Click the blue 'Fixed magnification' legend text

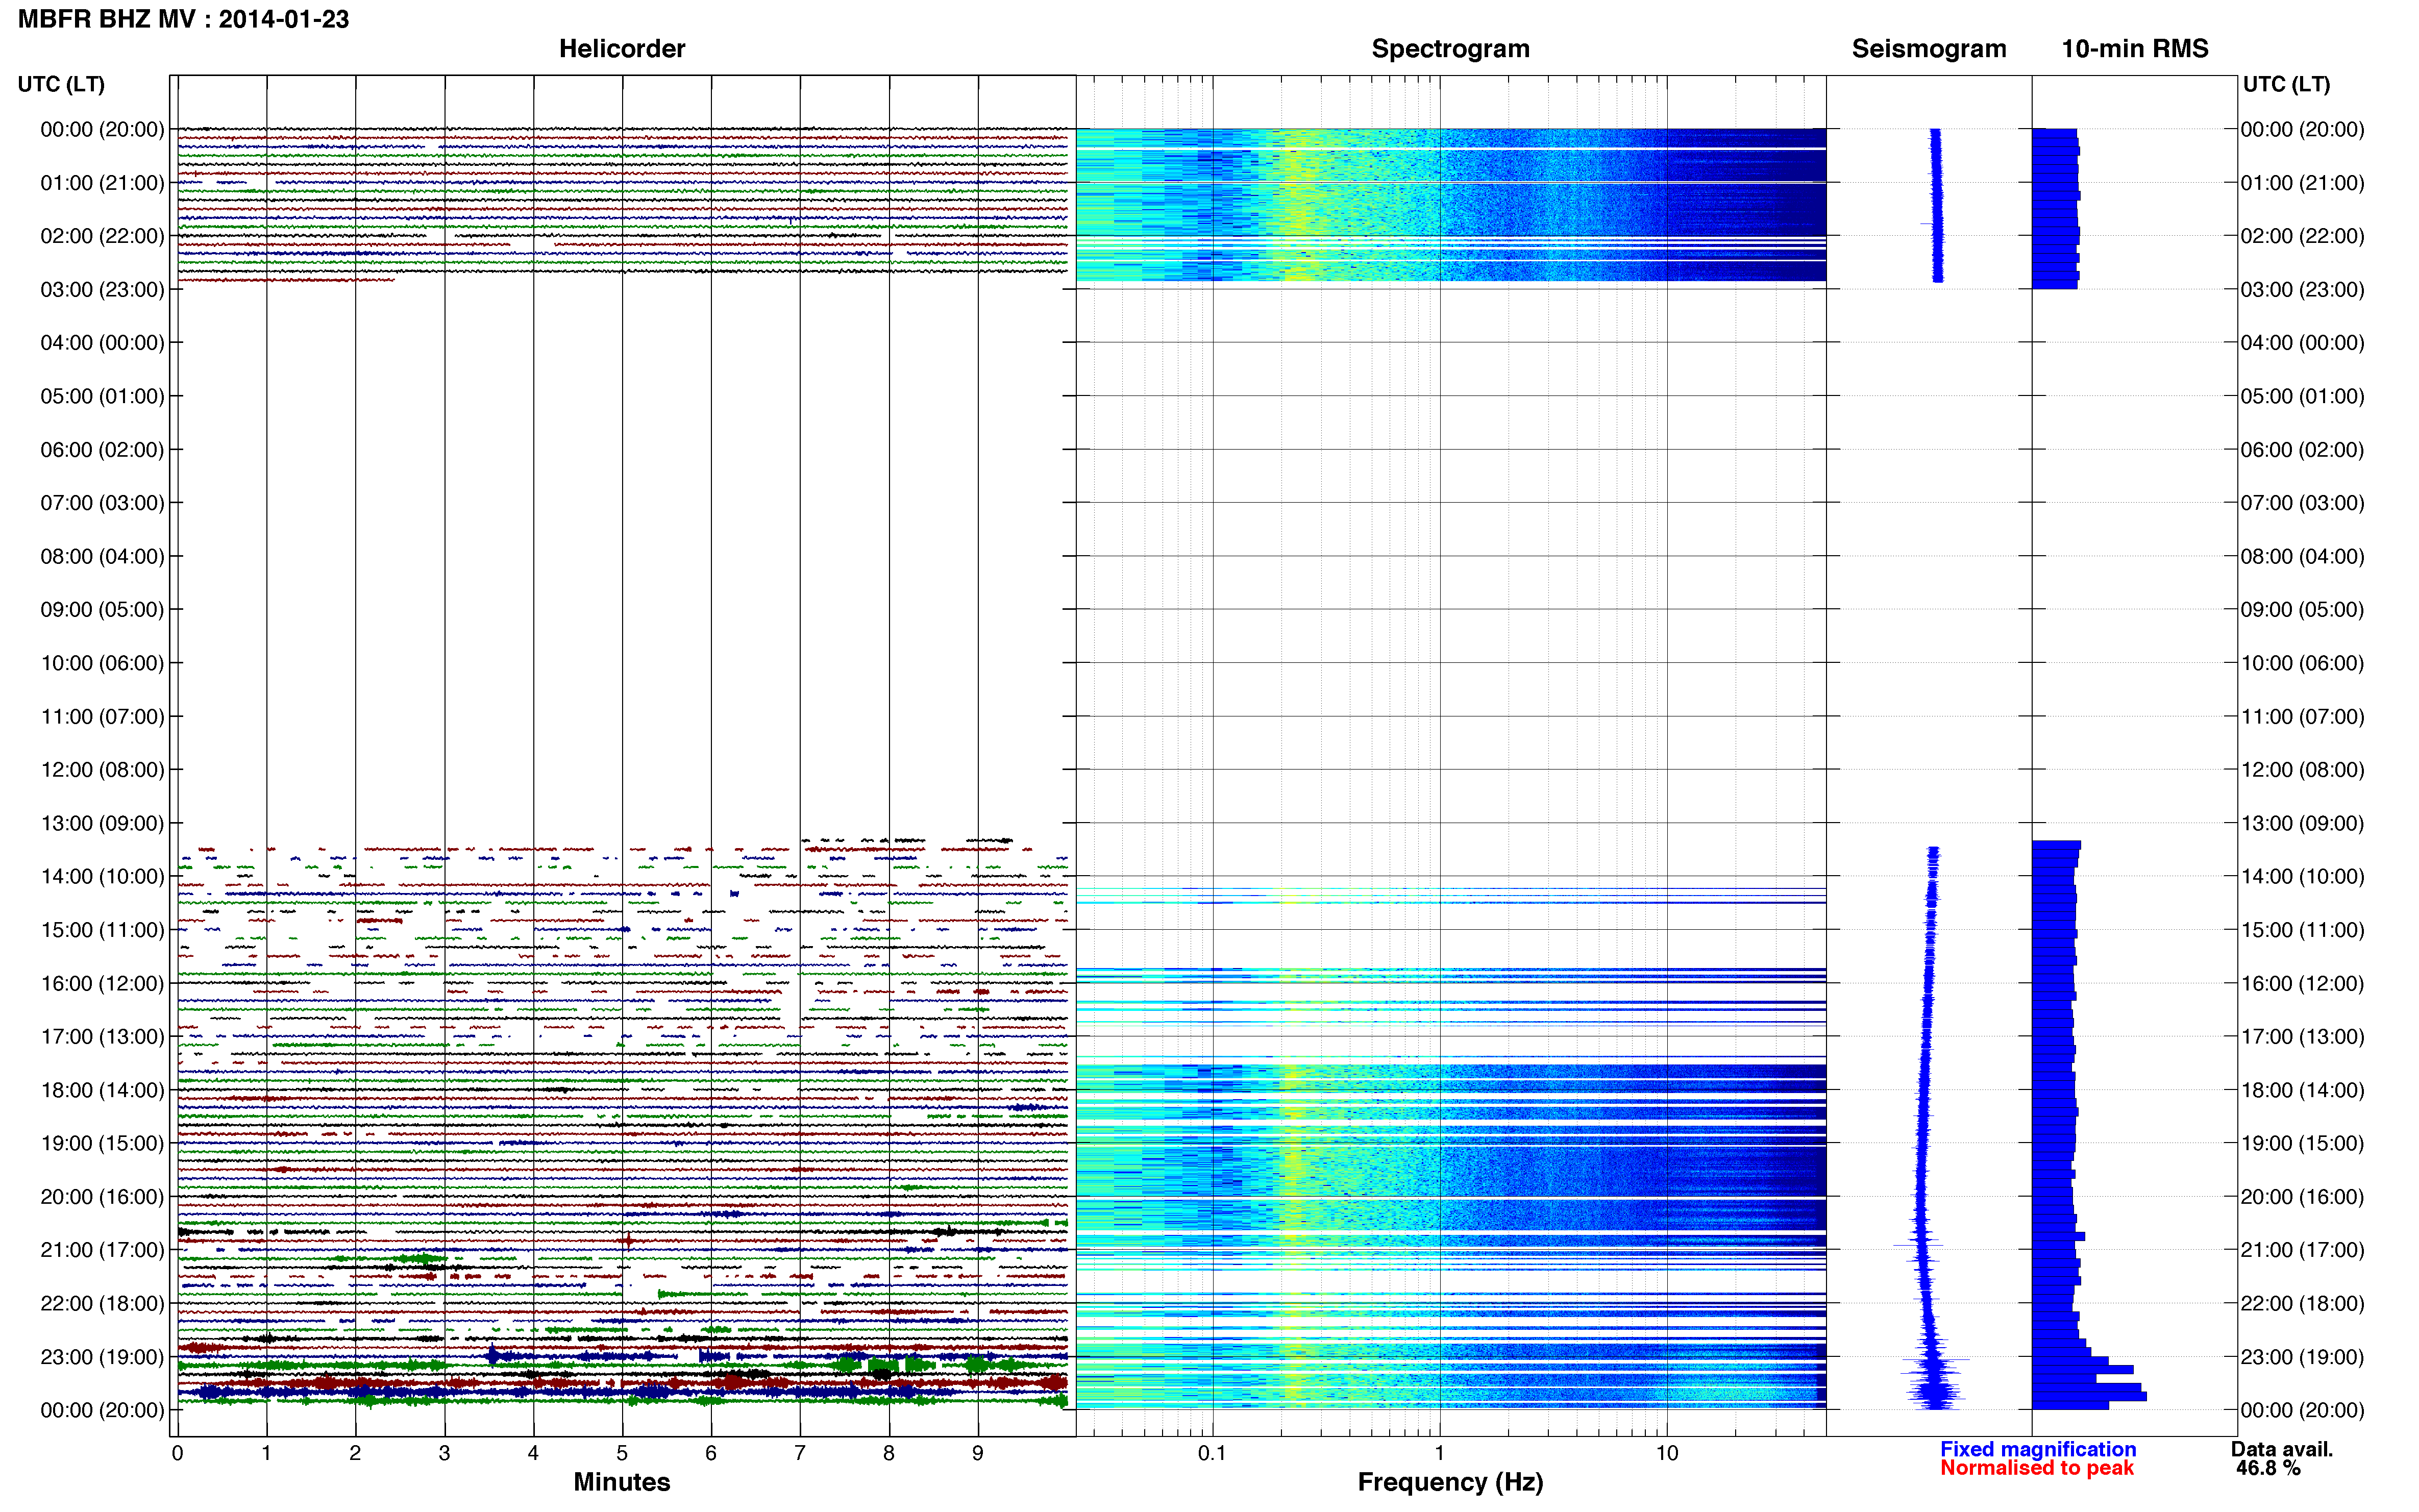pyautogui.click(x=2038, y=1449)
